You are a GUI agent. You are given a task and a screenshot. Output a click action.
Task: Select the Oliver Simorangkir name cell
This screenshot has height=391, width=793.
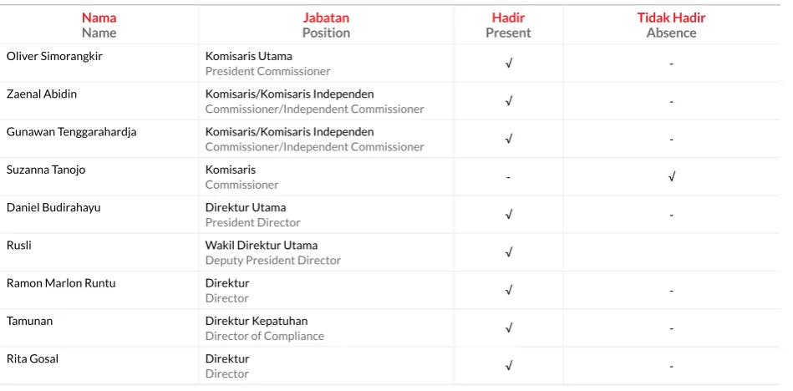pos(99,63)
